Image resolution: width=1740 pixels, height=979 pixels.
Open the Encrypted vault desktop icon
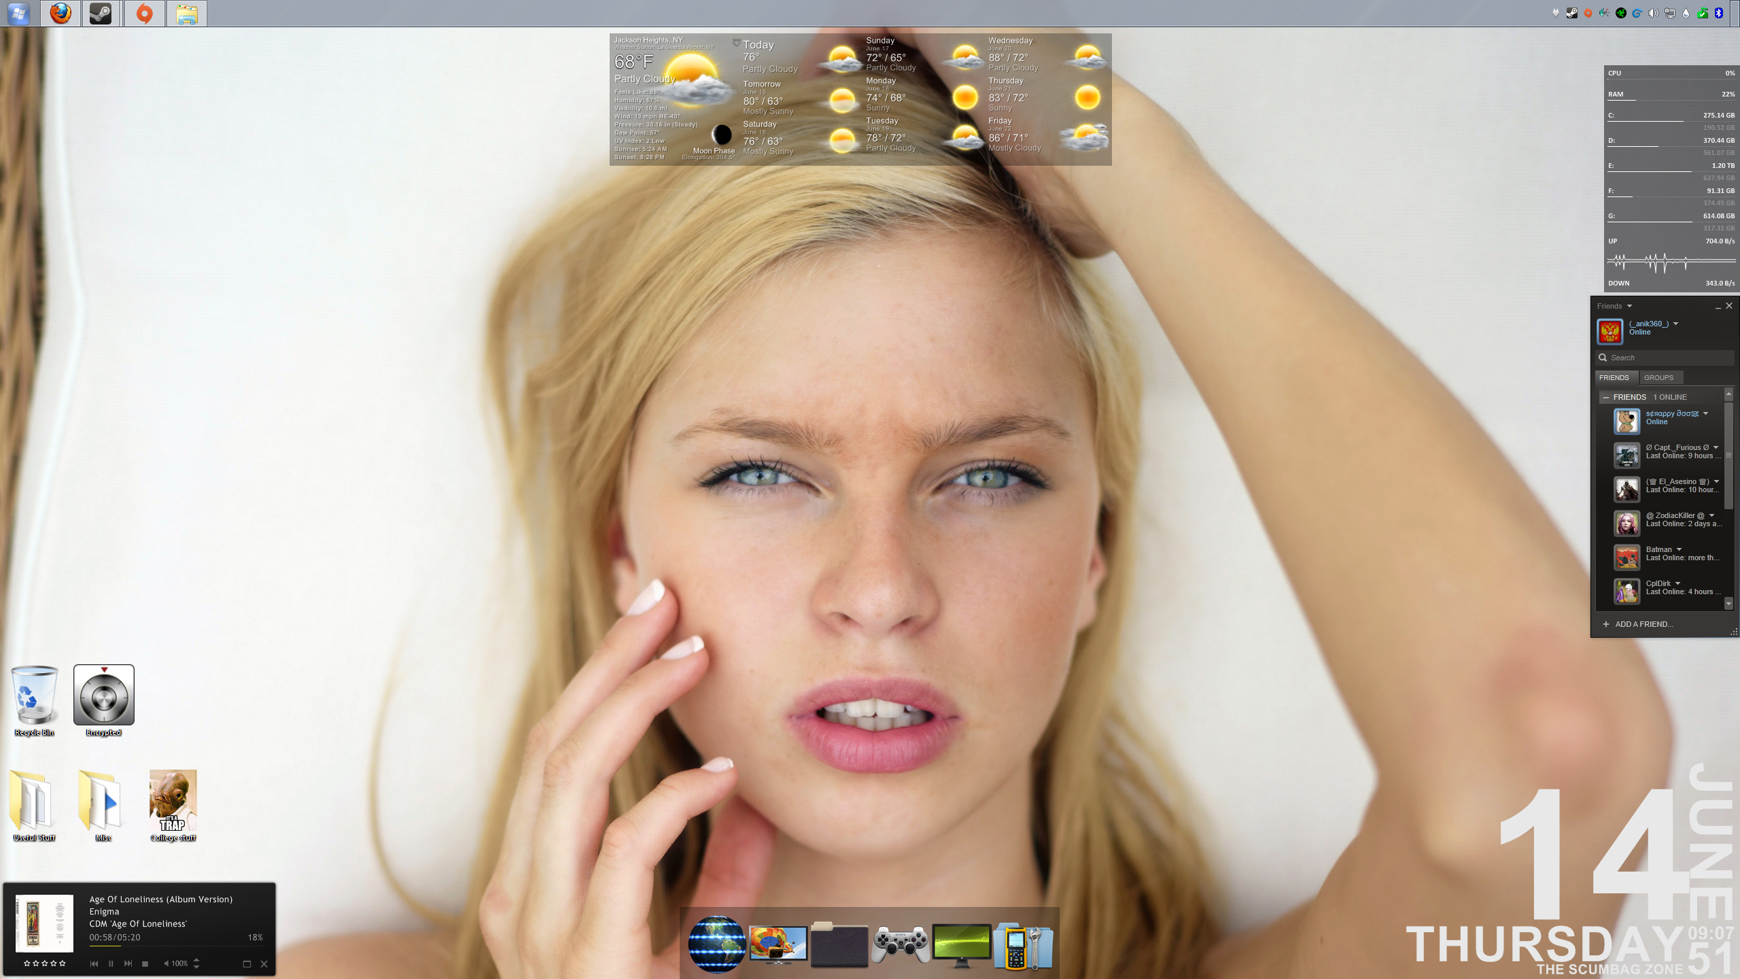point(103,695)
